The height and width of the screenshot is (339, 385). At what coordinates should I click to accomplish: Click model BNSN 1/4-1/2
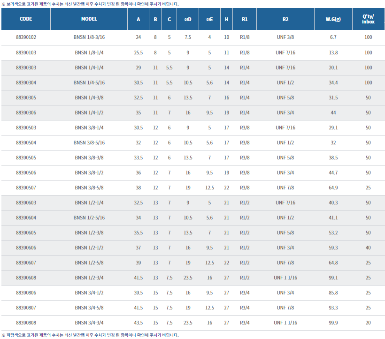click(89, 113)
